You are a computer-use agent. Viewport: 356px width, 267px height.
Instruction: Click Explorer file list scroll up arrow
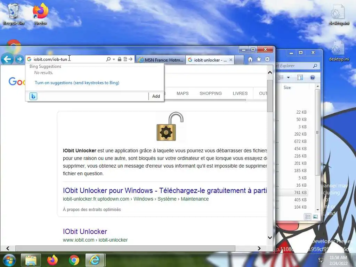[318, 86]
